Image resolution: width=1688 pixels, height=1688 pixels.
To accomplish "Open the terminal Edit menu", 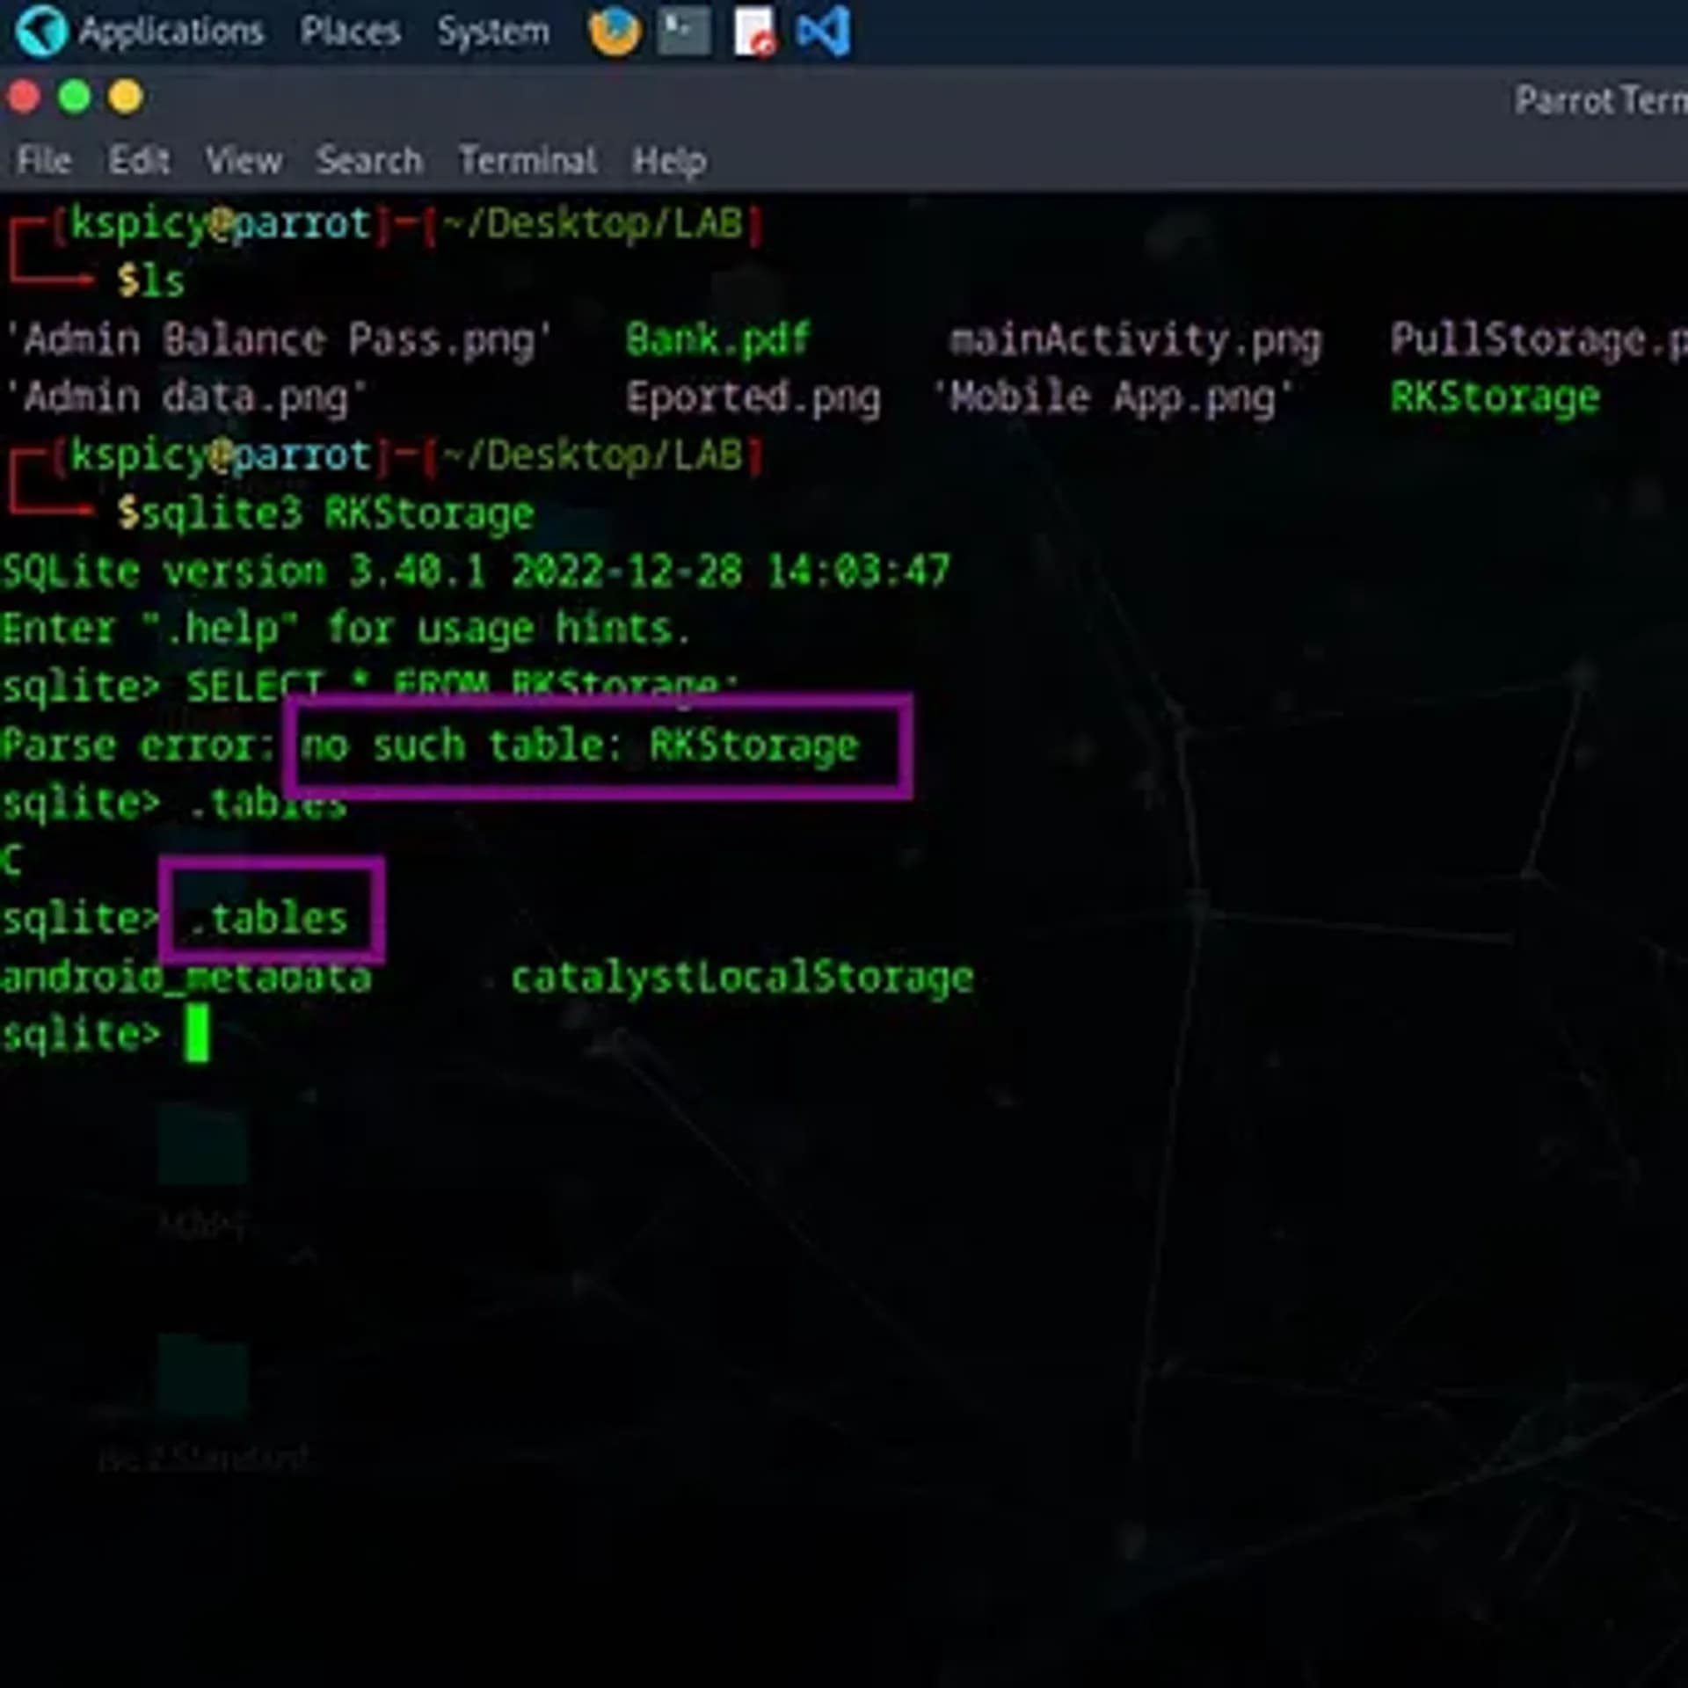I will [139, 161].
